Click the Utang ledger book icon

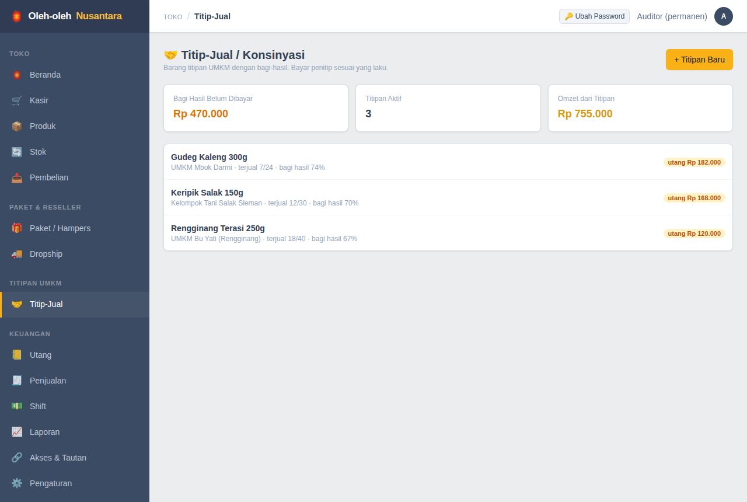tap(17, 355)
